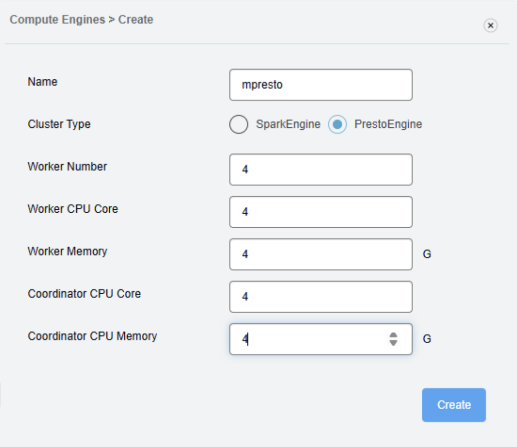The width and height of the screenshot is (517, 447).
Task: Decrease Coordinator CPU Memory with down arrow
Action: pos(393,343)
